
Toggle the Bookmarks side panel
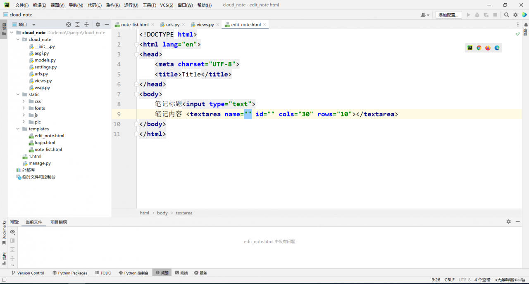[4, 232]
